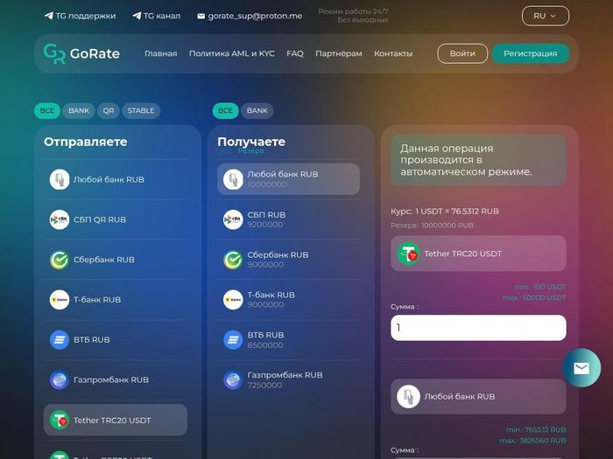The height and width of the screenshot is (459, 613).
Task: Expand the RU language dropdown
Action: 545,16
